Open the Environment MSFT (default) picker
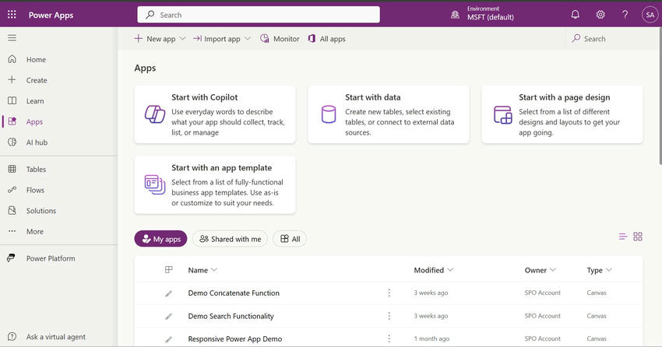 pos(481,15)
